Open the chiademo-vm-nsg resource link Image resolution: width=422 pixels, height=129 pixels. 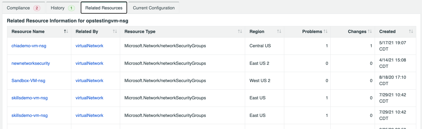(x=29, y=46)
